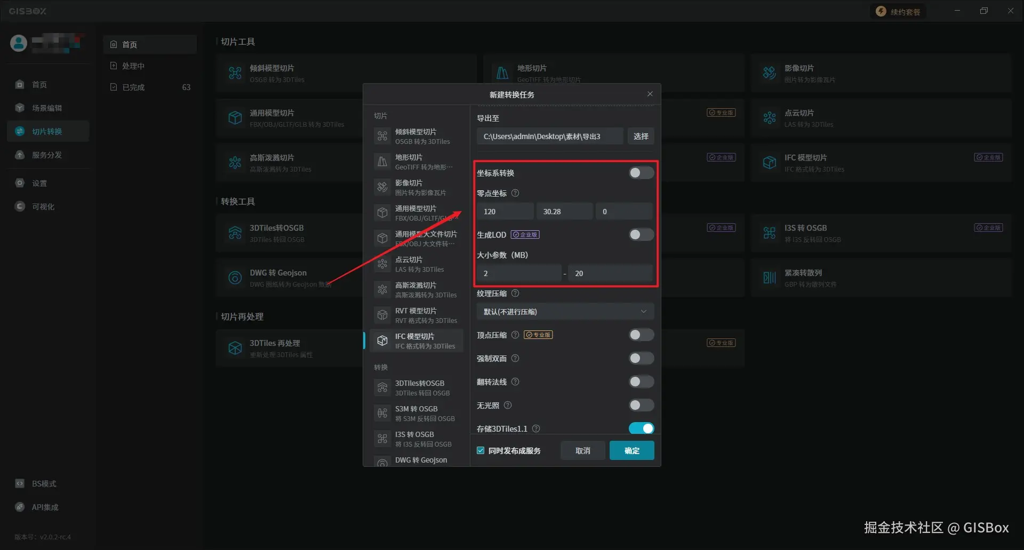Click the help icon beside 零点坐标
The image size is (1024, 550).
tap(515, 193)
